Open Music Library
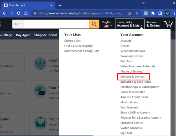 129,102
